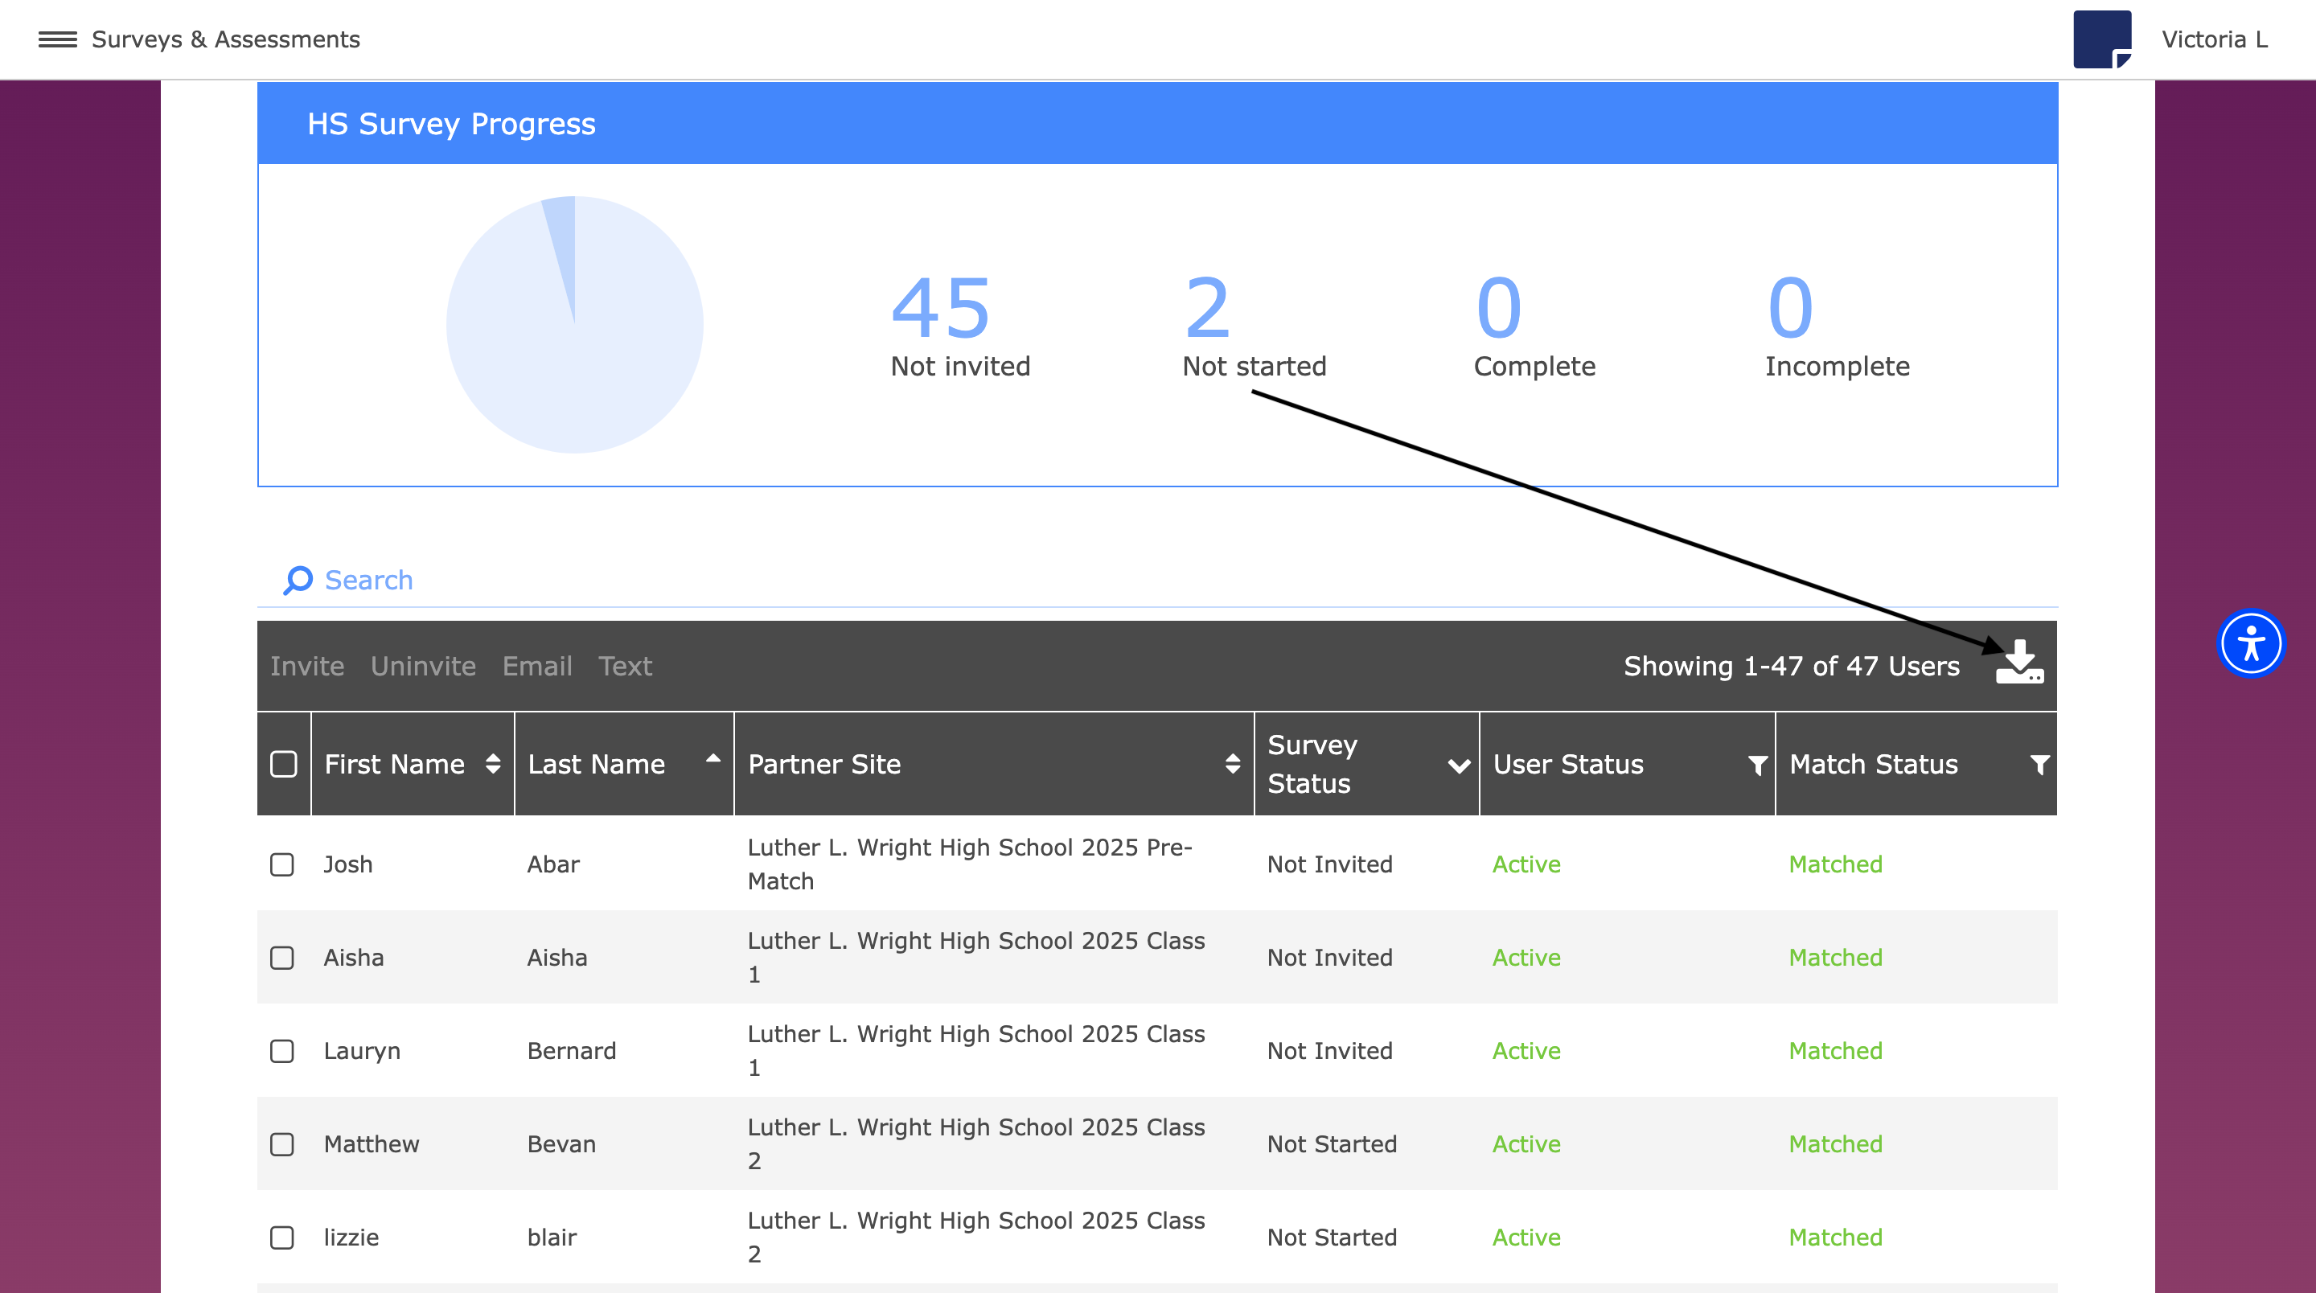Check the box for Josh Abar
2316x1293 pixels.
282,865
